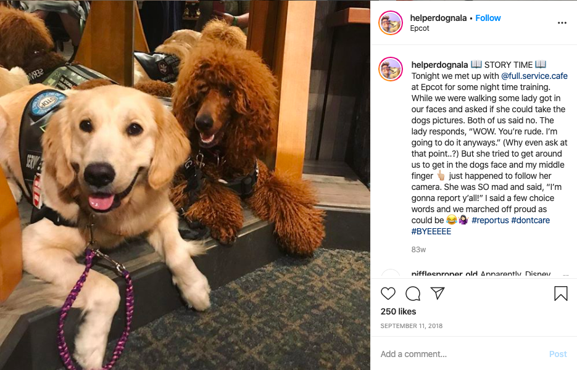Click helperdognala username in caption
The height and width of the screenshot is (370, 577).
pos(439,65)
